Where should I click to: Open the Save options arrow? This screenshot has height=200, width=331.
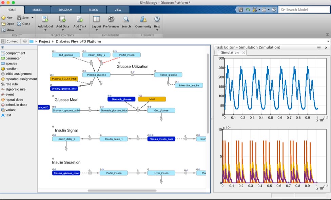[33, 18]
